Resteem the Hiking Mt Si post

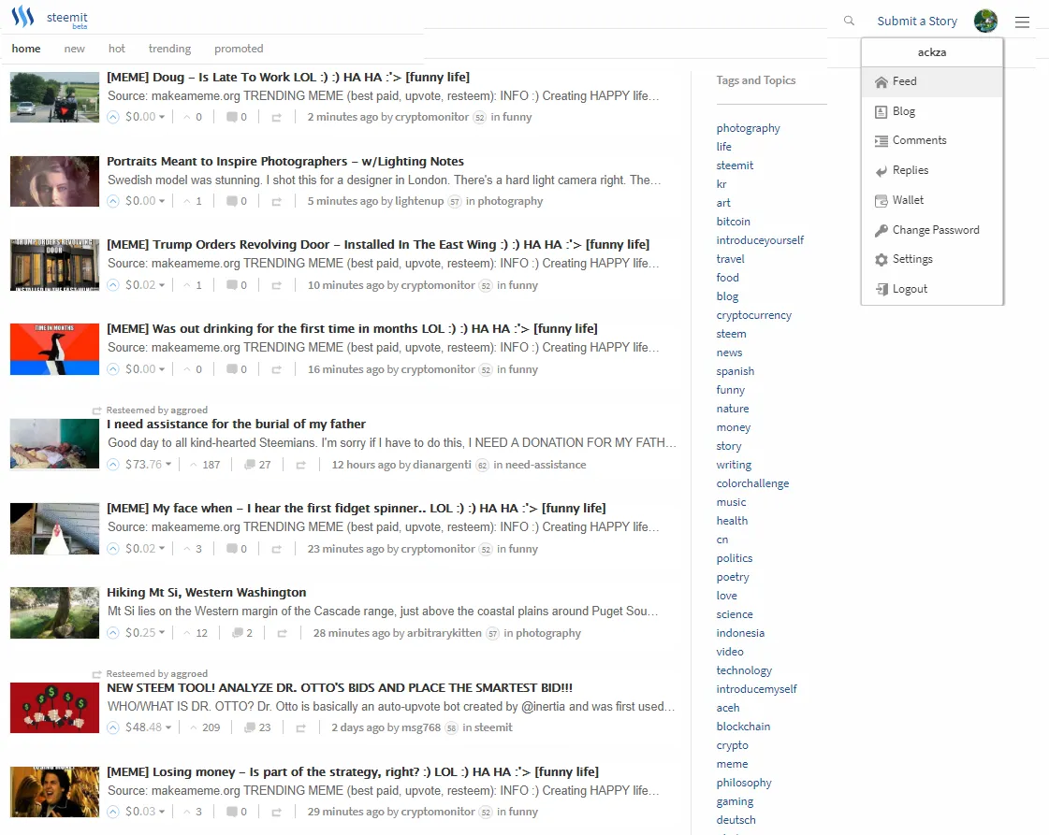coord(283,634)
